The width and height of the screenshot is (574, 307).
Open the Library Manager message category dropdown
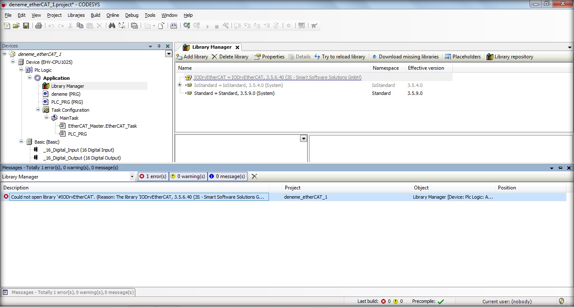click(132, 177)
